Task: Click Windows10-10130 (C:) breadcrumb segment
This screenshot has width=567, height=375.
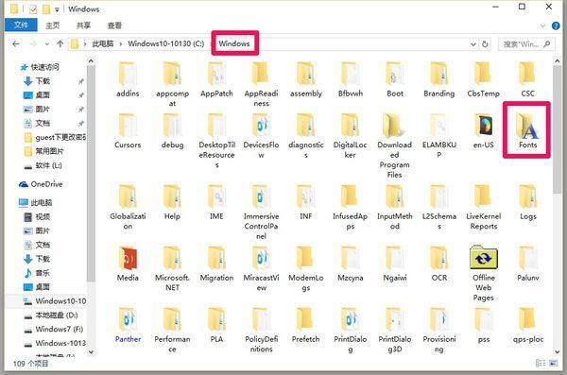Action: click(x=165, y=43)
